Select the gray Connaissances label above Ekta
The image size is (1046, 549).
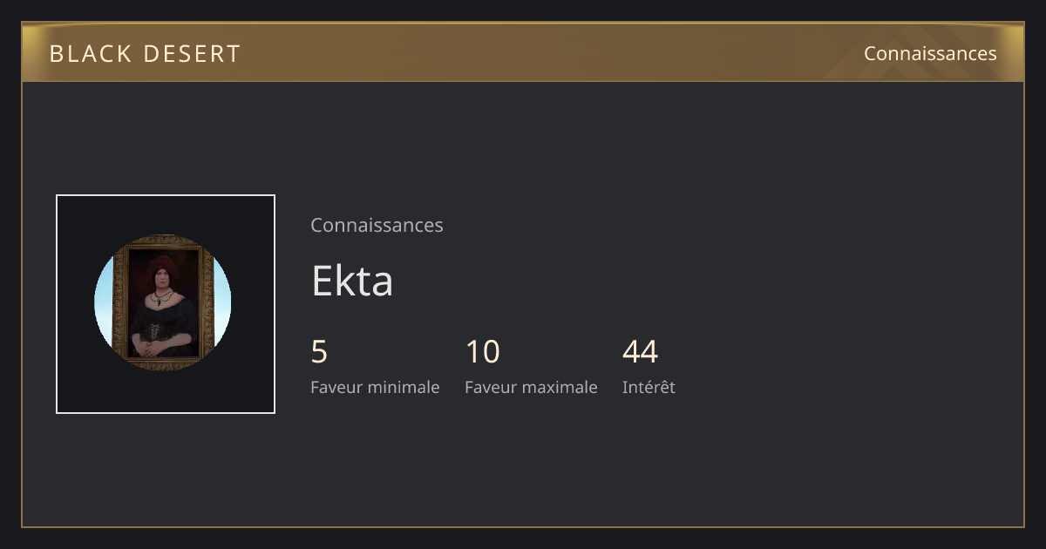377,225
